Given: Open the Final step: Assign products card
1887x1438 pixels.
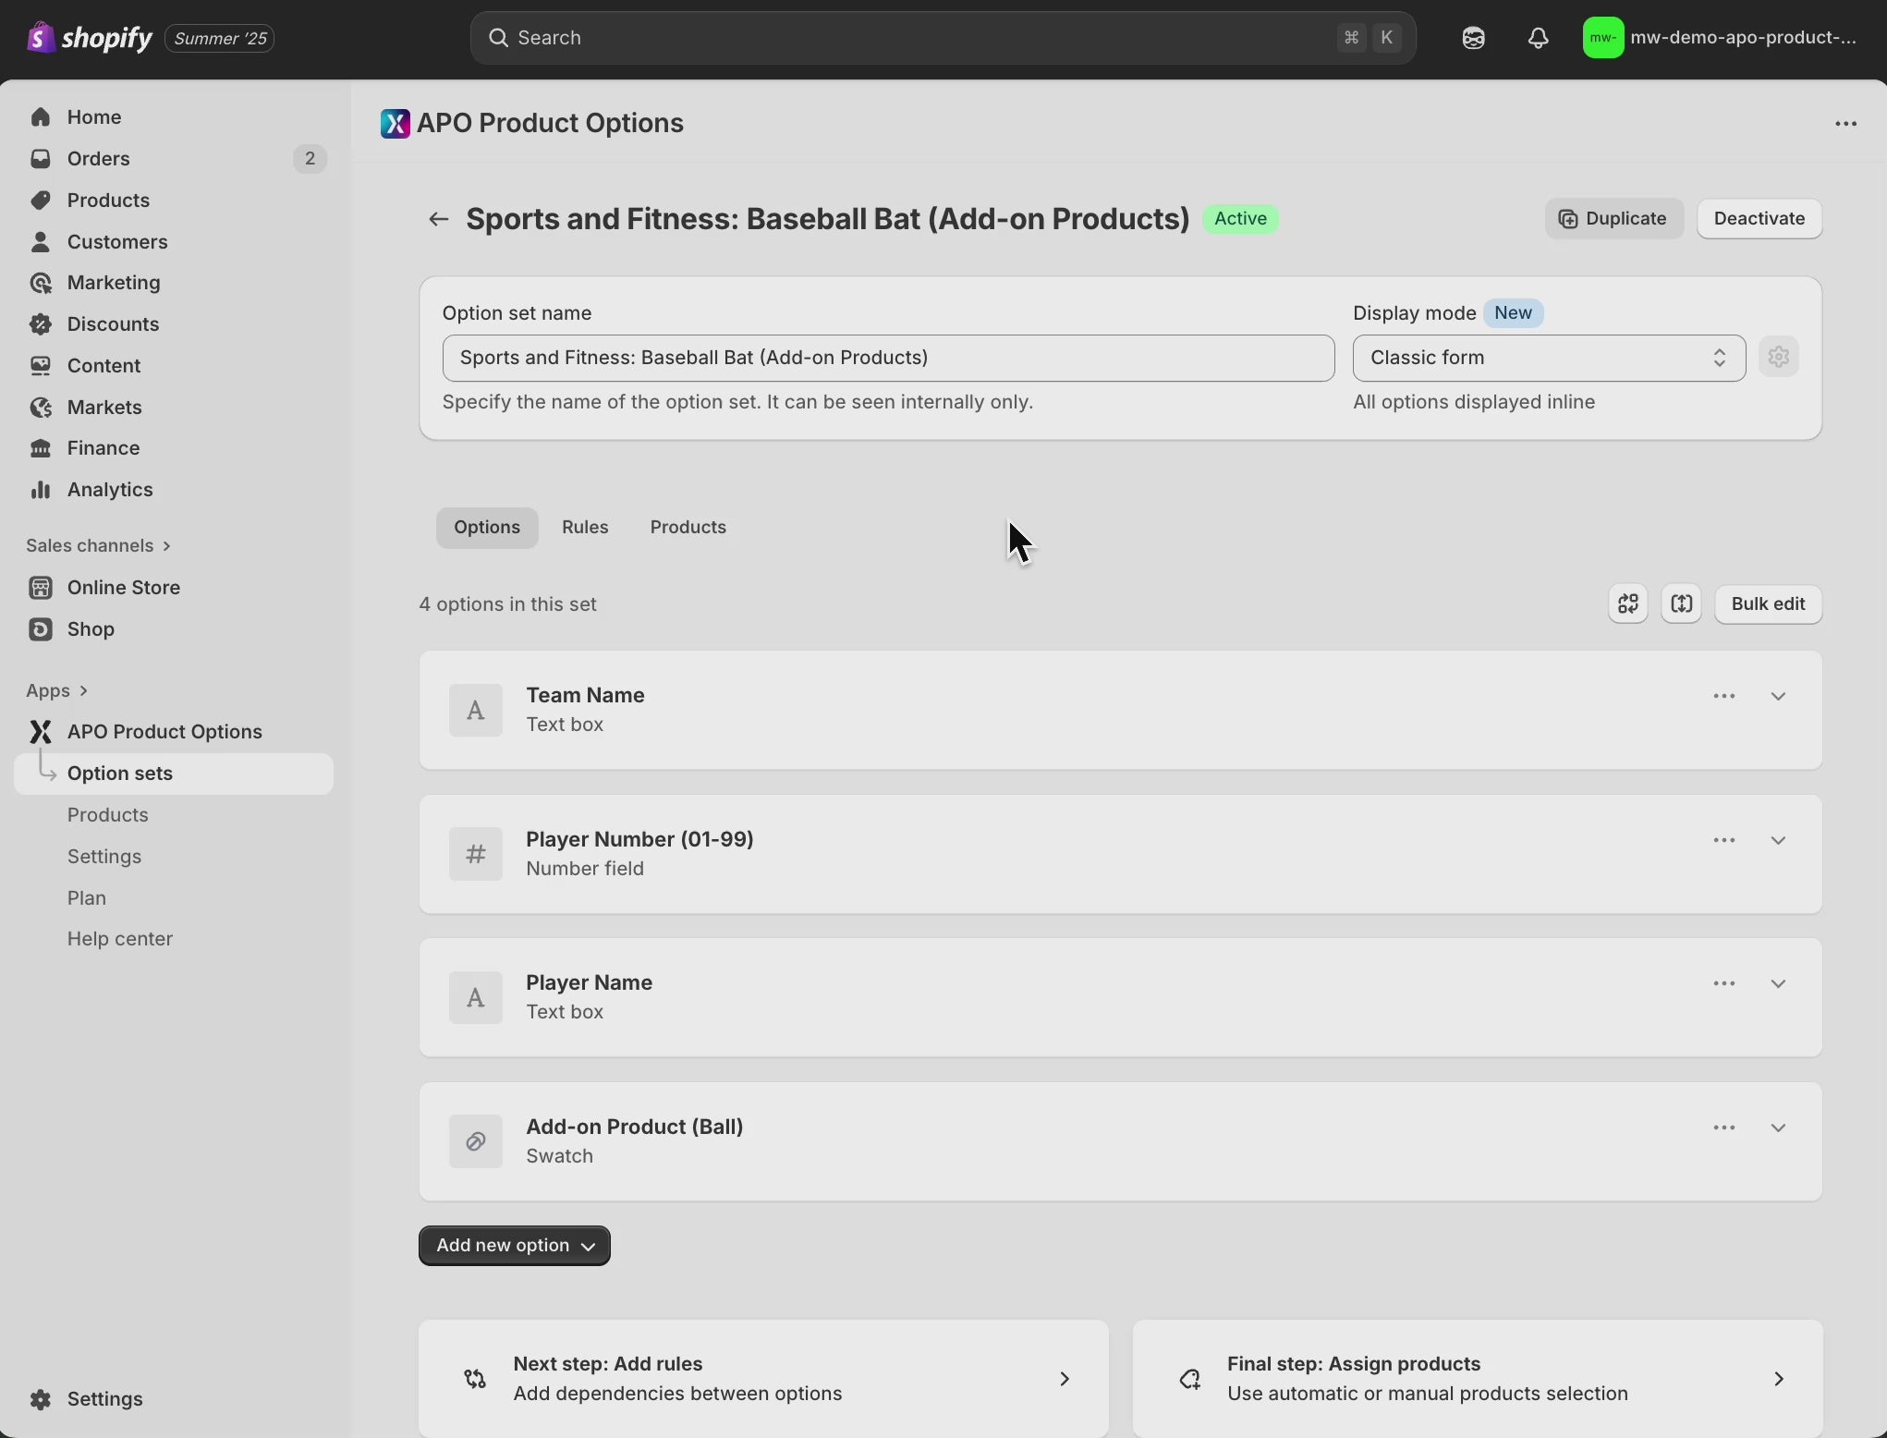Looking at the screenshot, I should pyautogui.click(x=1478, y=1379).
